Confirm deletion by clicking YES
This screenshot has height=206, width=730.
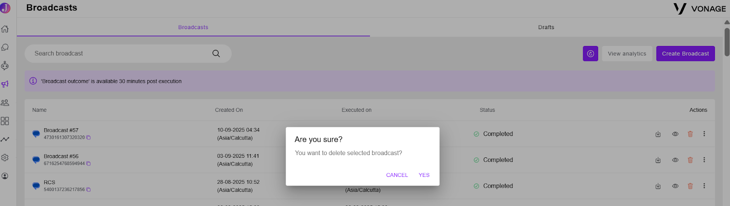pos(424,175)
